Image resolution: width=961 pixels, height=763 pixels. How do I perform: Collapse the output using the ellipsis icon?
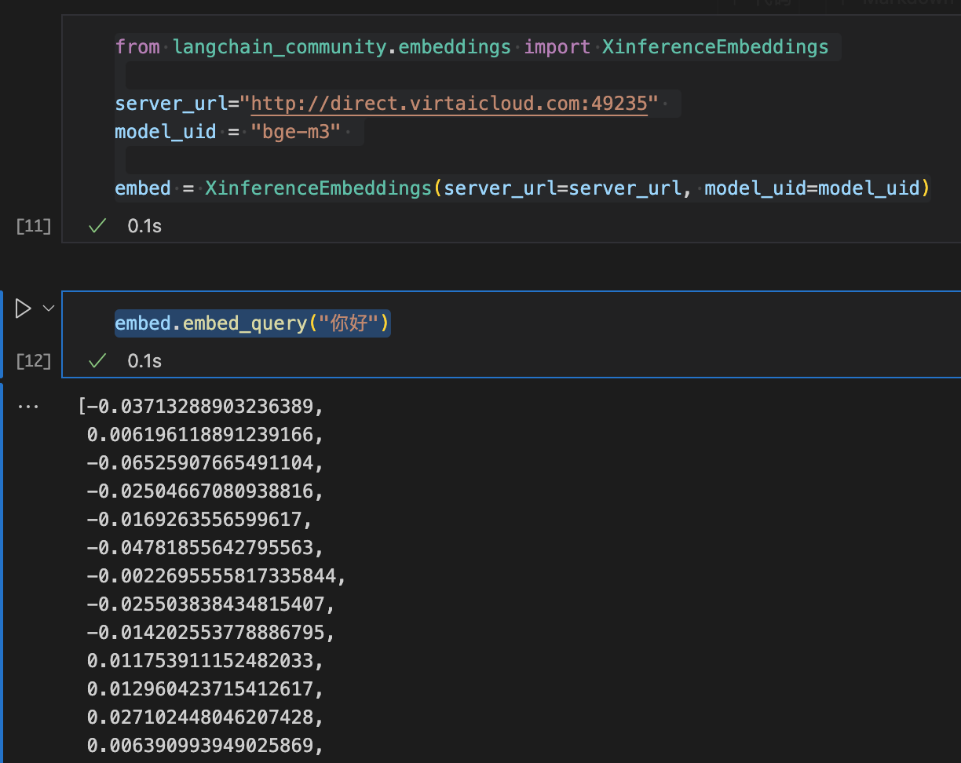(x=28, y=405)
